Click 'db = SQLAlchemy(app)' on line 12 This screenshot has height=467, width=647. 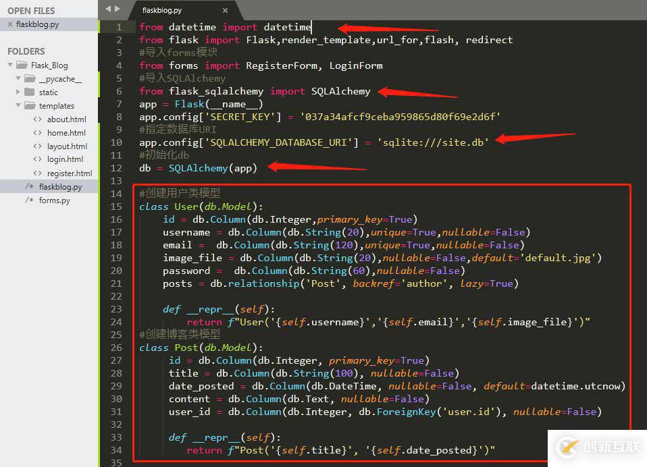(198, 168)
